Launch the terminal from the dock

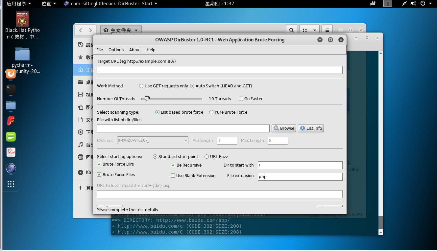[x=11, y=89]
